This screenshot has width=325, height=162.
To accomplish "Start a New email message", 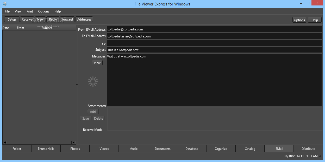I will click(x=40, y=20).
